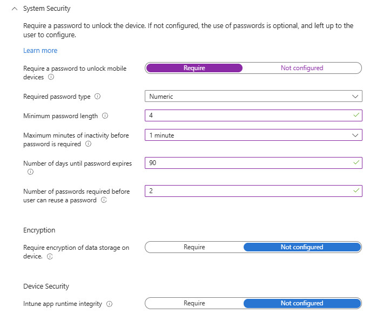Click info icon under Number of days until password expires
The image size is (390, 321).
click(x=30, y=172)
